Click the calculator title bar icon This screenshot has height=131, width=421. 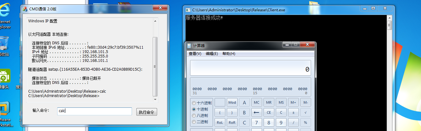tap(189, 46)
